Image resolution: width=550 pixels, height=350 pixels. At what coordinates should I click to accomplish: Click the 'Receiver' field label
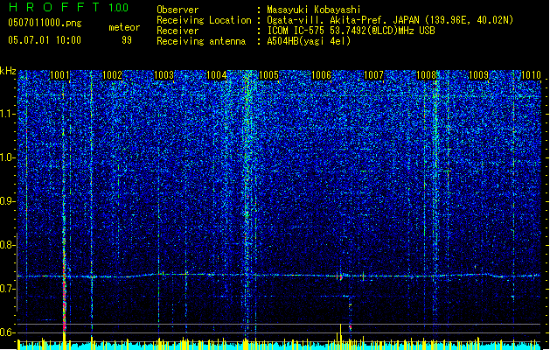178,31
